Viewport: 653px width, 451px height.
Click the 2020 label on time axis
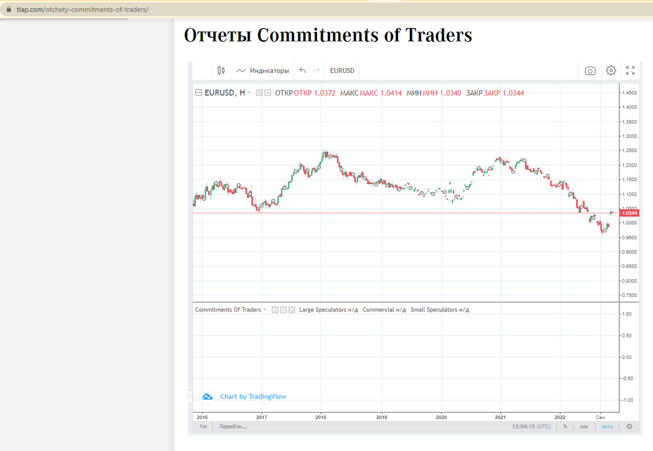[x=441, y=417]
